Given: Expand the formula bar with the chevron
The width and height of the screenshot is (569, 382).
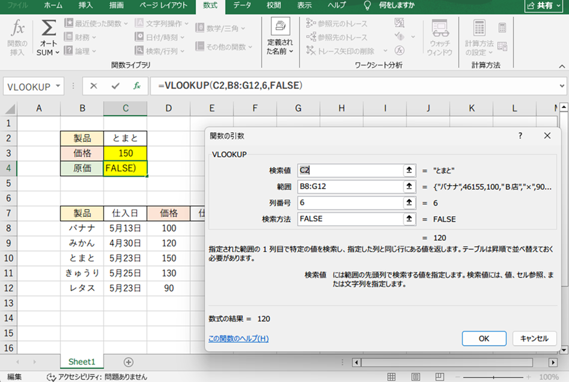Looking at the screenshot, I should click(561, 86).
